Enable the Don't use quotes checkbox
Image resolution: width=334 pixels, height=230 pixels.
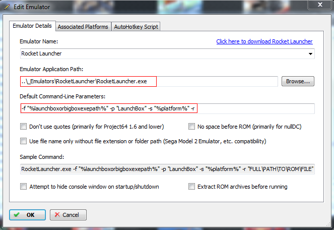(24, 127)
